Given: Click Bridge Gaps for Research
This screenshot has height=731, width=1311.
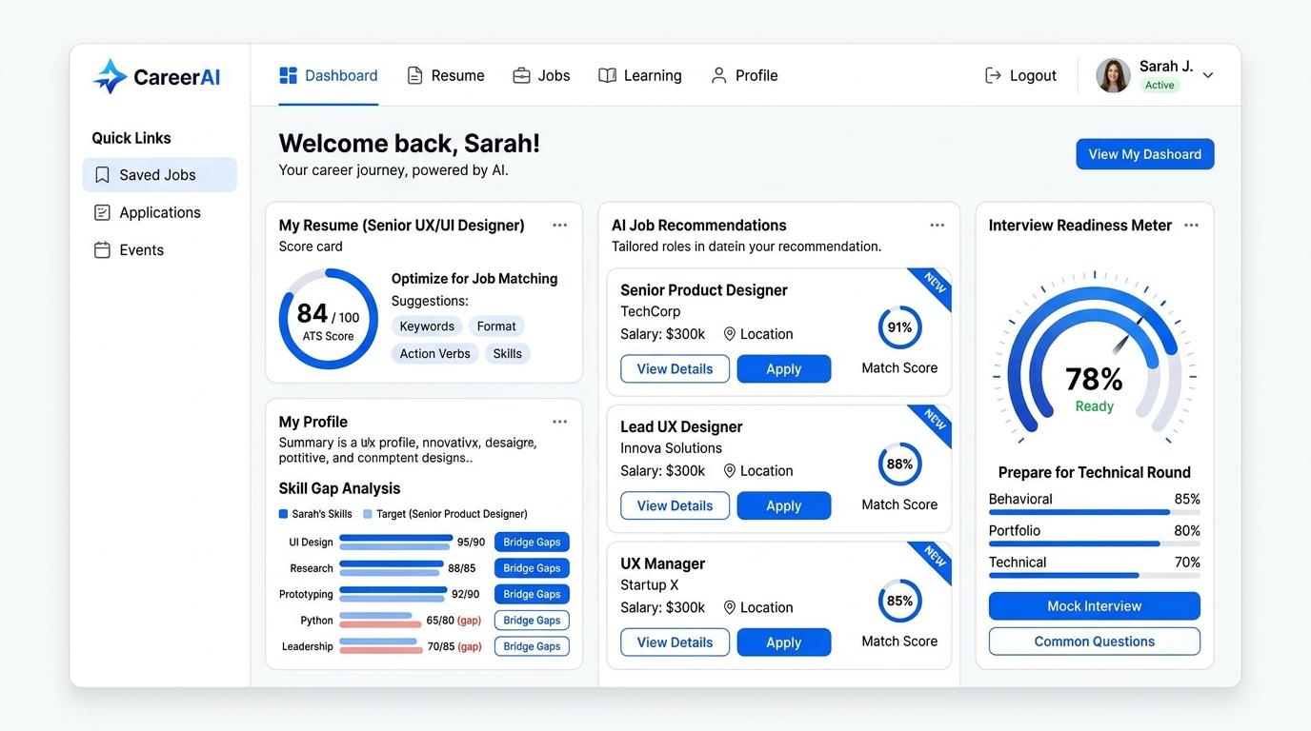Looking at the screenshot, I should [x=532, y=568].
